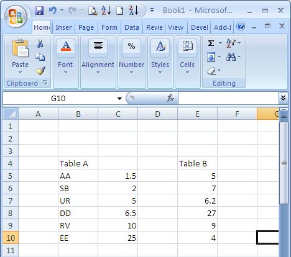The height and width of the screenshot is (257, 291).
Task: Open Print Preview from quick toolbar
Action: click(93, 11)
